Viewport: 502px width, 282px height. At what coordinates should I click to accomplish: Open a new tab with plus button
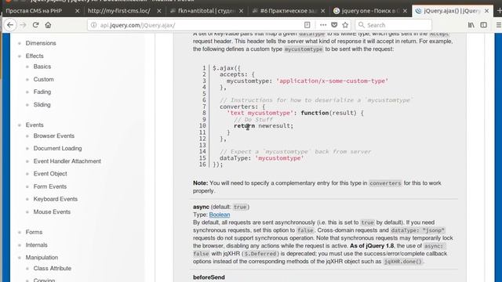pos(499,10)
